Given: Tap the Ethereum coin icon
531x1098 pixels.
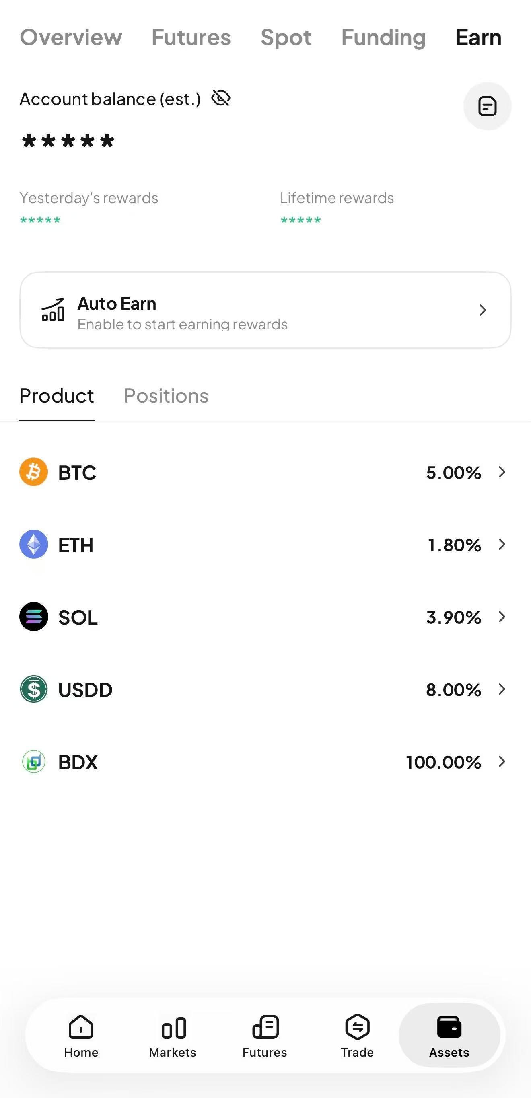Looking at the screenshot, I should point(34,544).
